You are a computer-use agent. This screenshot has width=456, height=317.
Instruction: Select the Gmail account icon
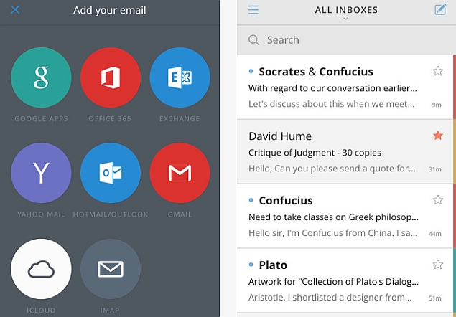[180, 173]
